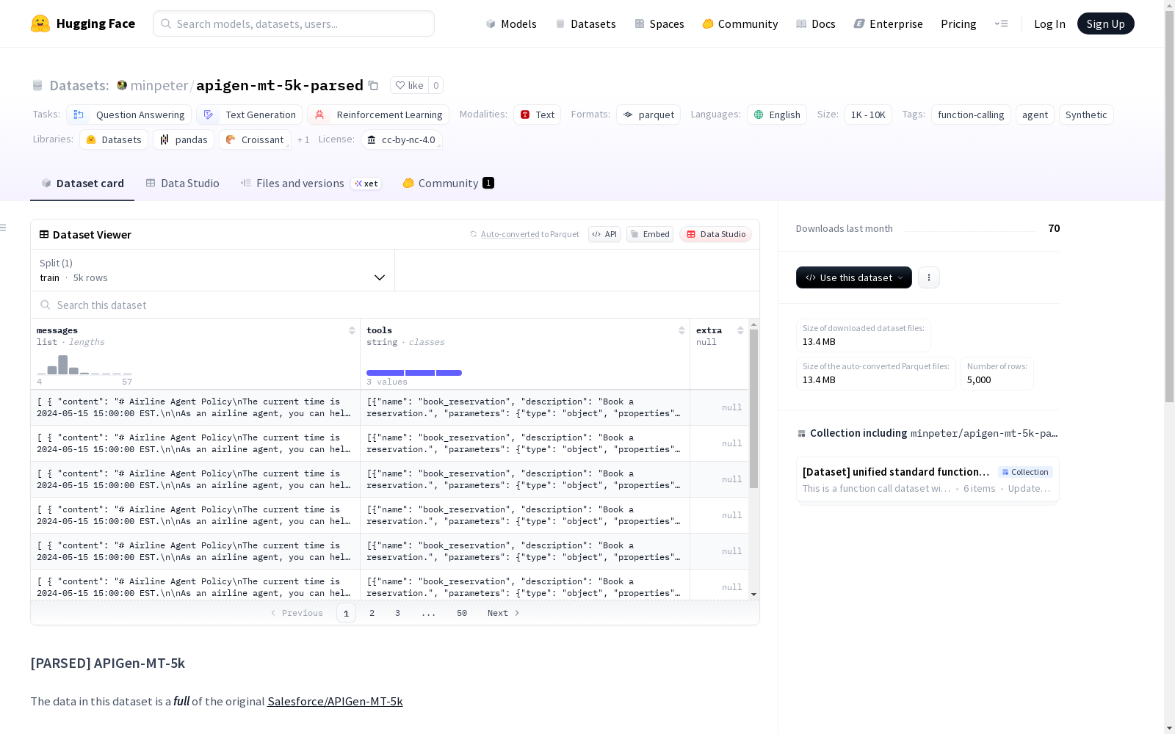
Task: Expand the Split train dropdown
Action: point(213,270)
